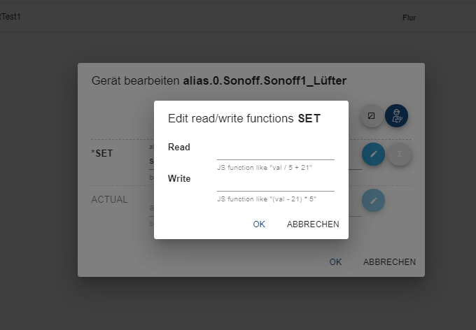The image size is (476, 330).
Task: Click ABBRECHEN in the Gerät bearbeiten dialog
Action: [389, 262]
